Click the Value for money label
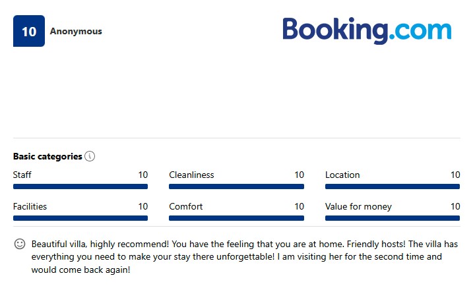Image resolution: width=475 pixels, height=286 pixels. (358, 207)
